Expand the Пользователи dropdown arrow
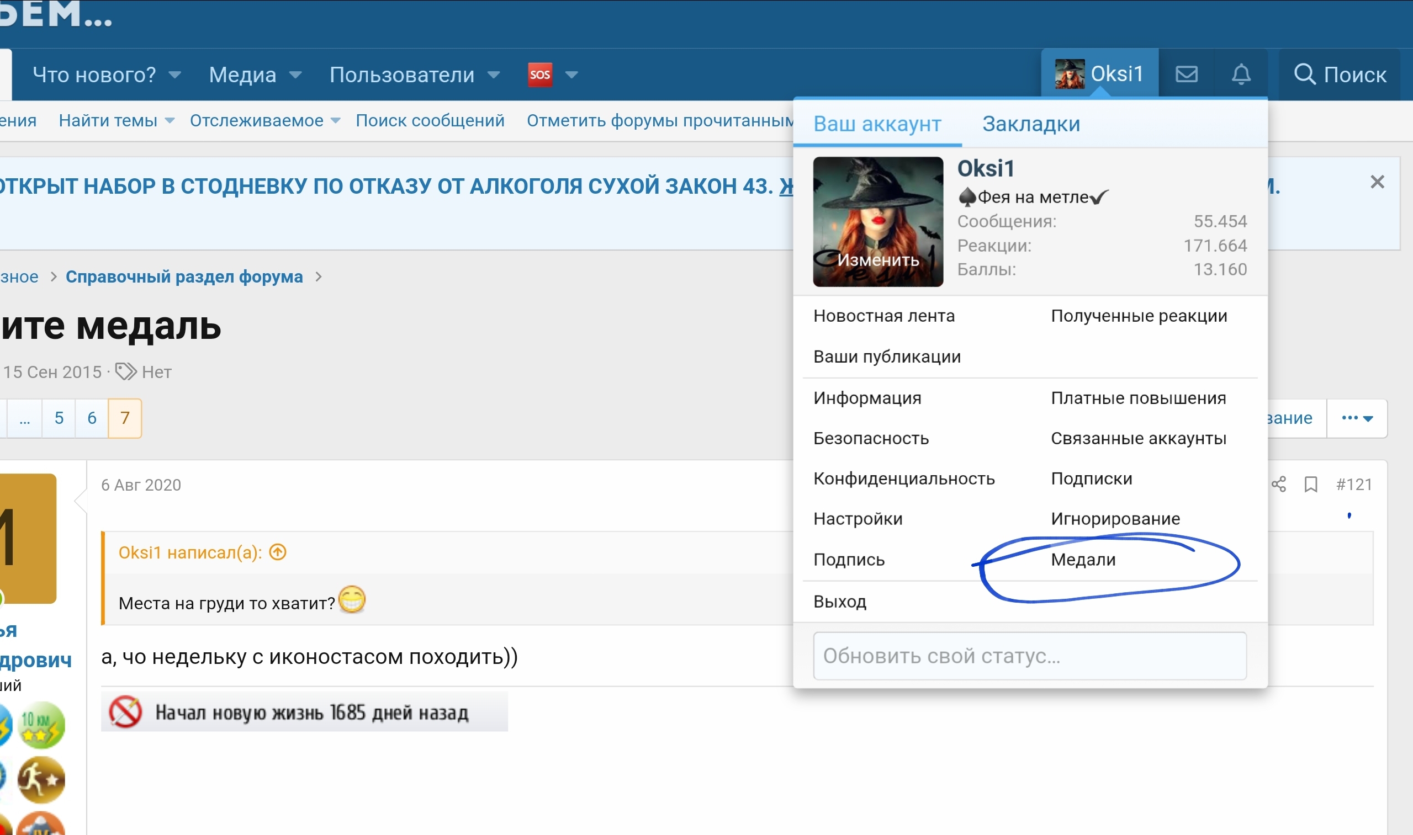The width and height of the screenshot is (1413, 835). (494, 75)
